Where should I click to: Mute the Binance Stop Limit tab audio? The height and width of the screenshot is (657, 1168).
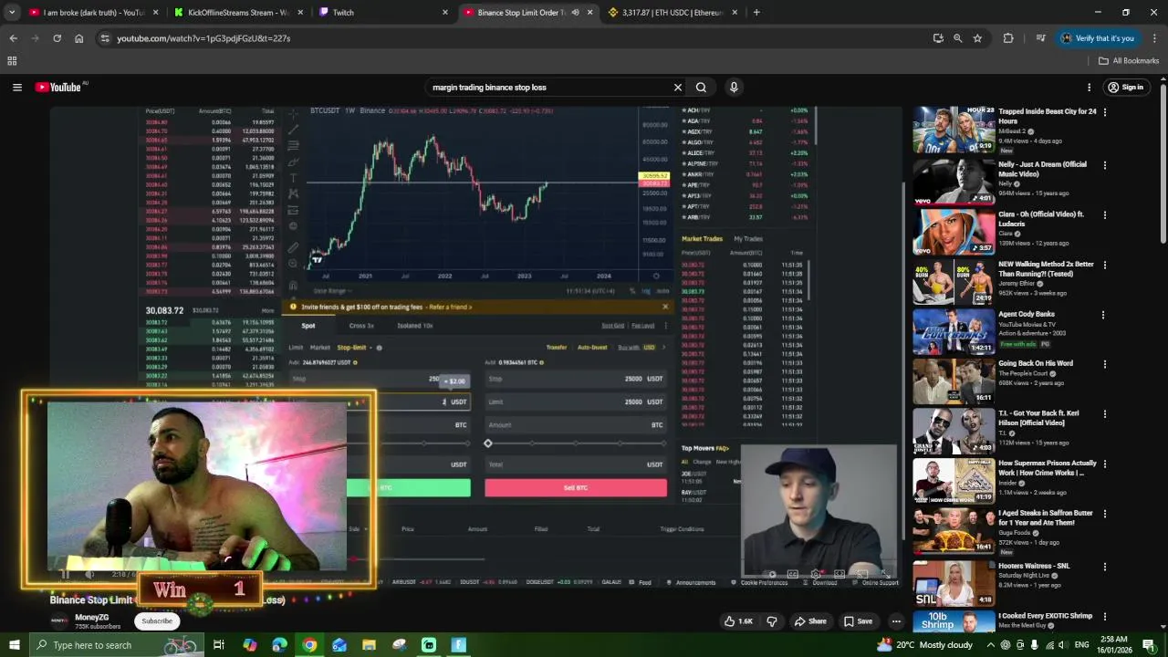point(575,13)
